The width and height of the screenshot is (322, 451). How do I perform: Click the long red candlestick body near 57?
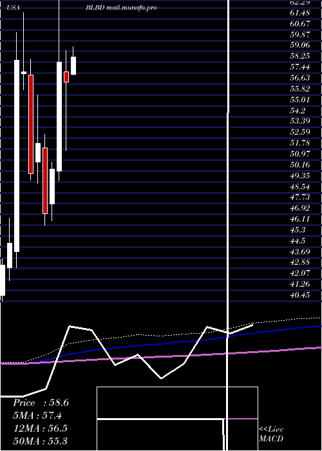[x=31, y=124]
